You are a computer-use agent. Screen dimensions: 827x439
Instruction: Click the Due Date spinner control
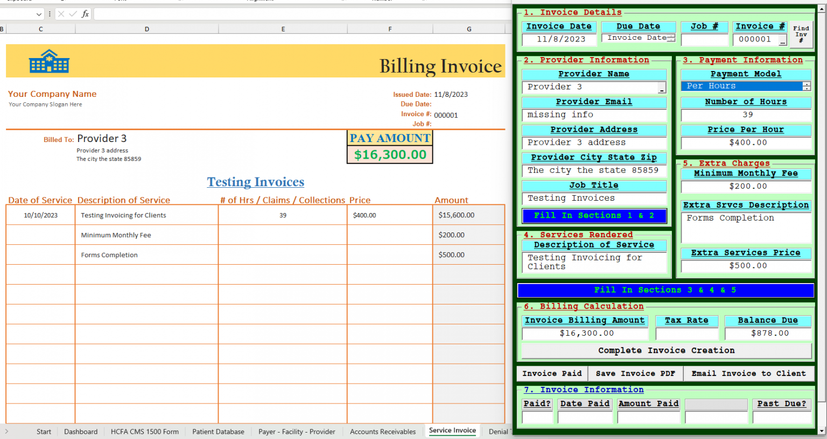click(x=671, y=38)
